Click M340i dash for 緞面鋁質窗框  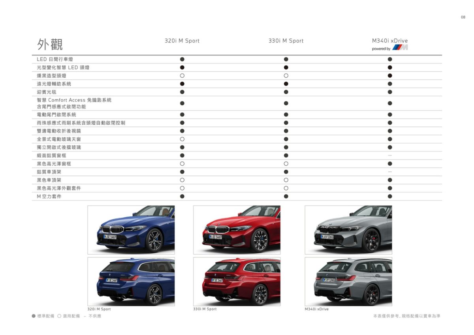[x=390, y=155]
